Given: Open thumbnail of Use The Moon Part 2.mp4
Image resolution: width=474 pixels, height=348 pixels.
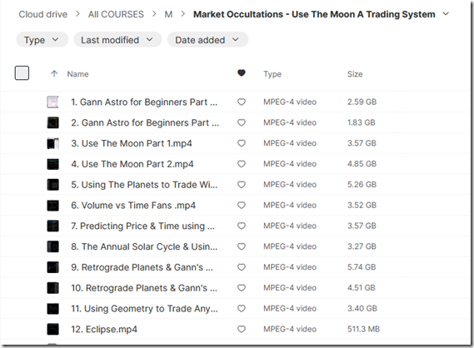Looking at the screenshot, I should 53,164.
